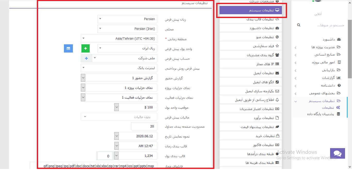The width and height of the screenshot is (352, 170).
Task: Open تنظیمات پیشنهاد قیمت item
Action: 251,127
